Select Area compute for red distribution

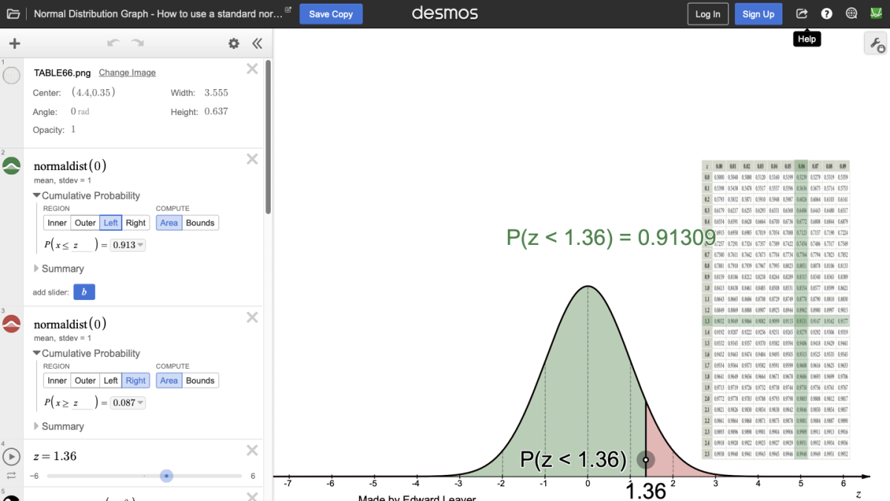pyautogui.click(x=169, y=381)
